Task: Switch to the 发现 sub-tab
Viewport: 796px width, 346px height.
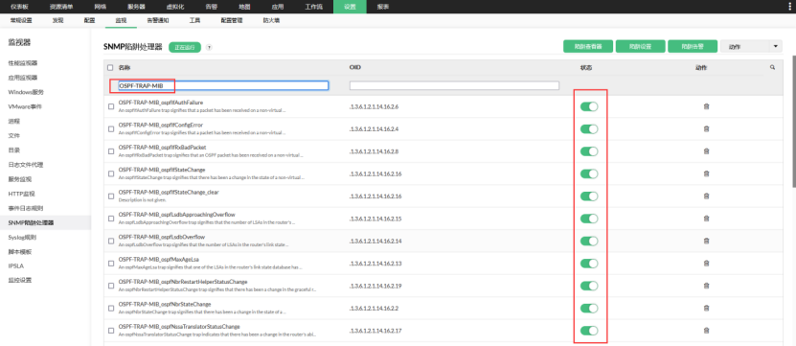Action: [x=57, y=21]
